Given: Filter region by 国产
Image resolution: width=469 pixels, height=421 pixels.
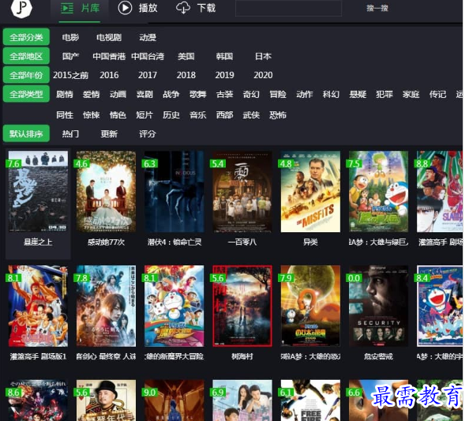Looking at the screenshot, I should tap(70, 56).
